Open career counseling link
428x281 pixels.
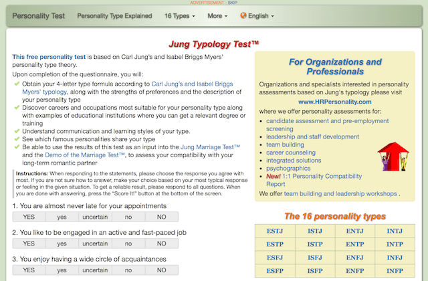[x=291, y=153]
